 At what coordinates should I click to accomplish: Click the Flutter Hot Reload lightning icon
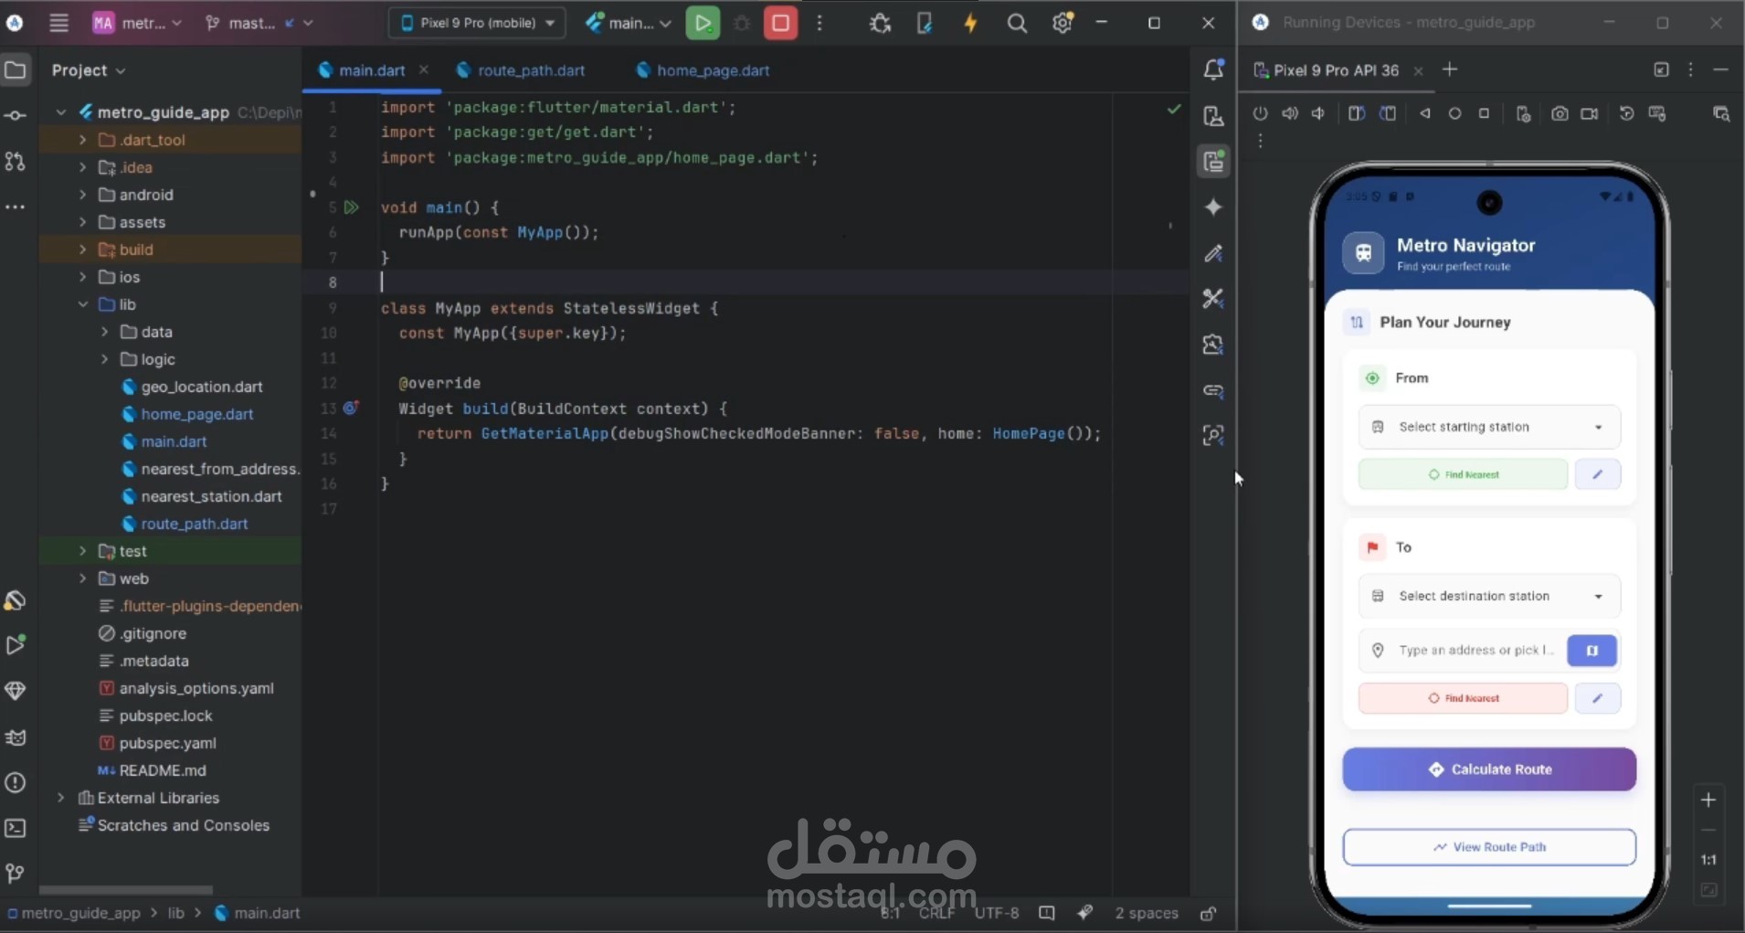coord(970,24)
